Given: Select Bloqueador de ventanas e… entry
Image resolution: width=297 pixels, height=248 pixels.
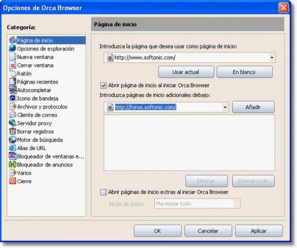Looking at the screenshot, I should tap(51, 156).
